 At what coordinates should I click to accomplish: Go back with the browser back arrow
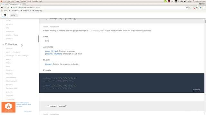[2, 8]
